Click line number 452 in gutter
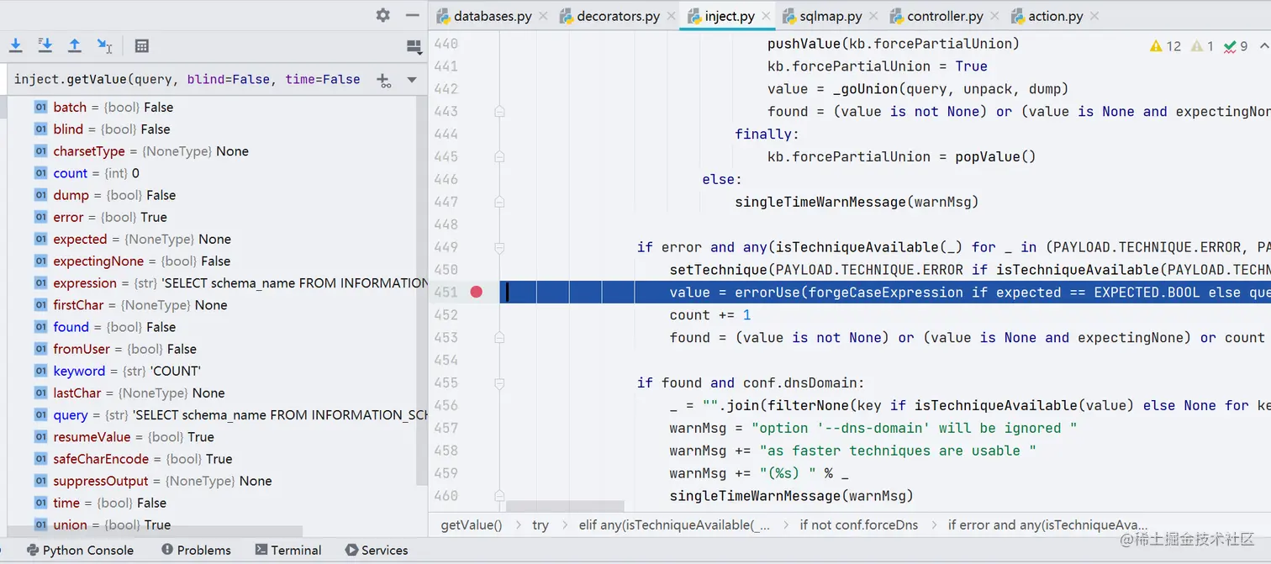The width and height of the screenshot is (1271, 564). pos(446,315)
